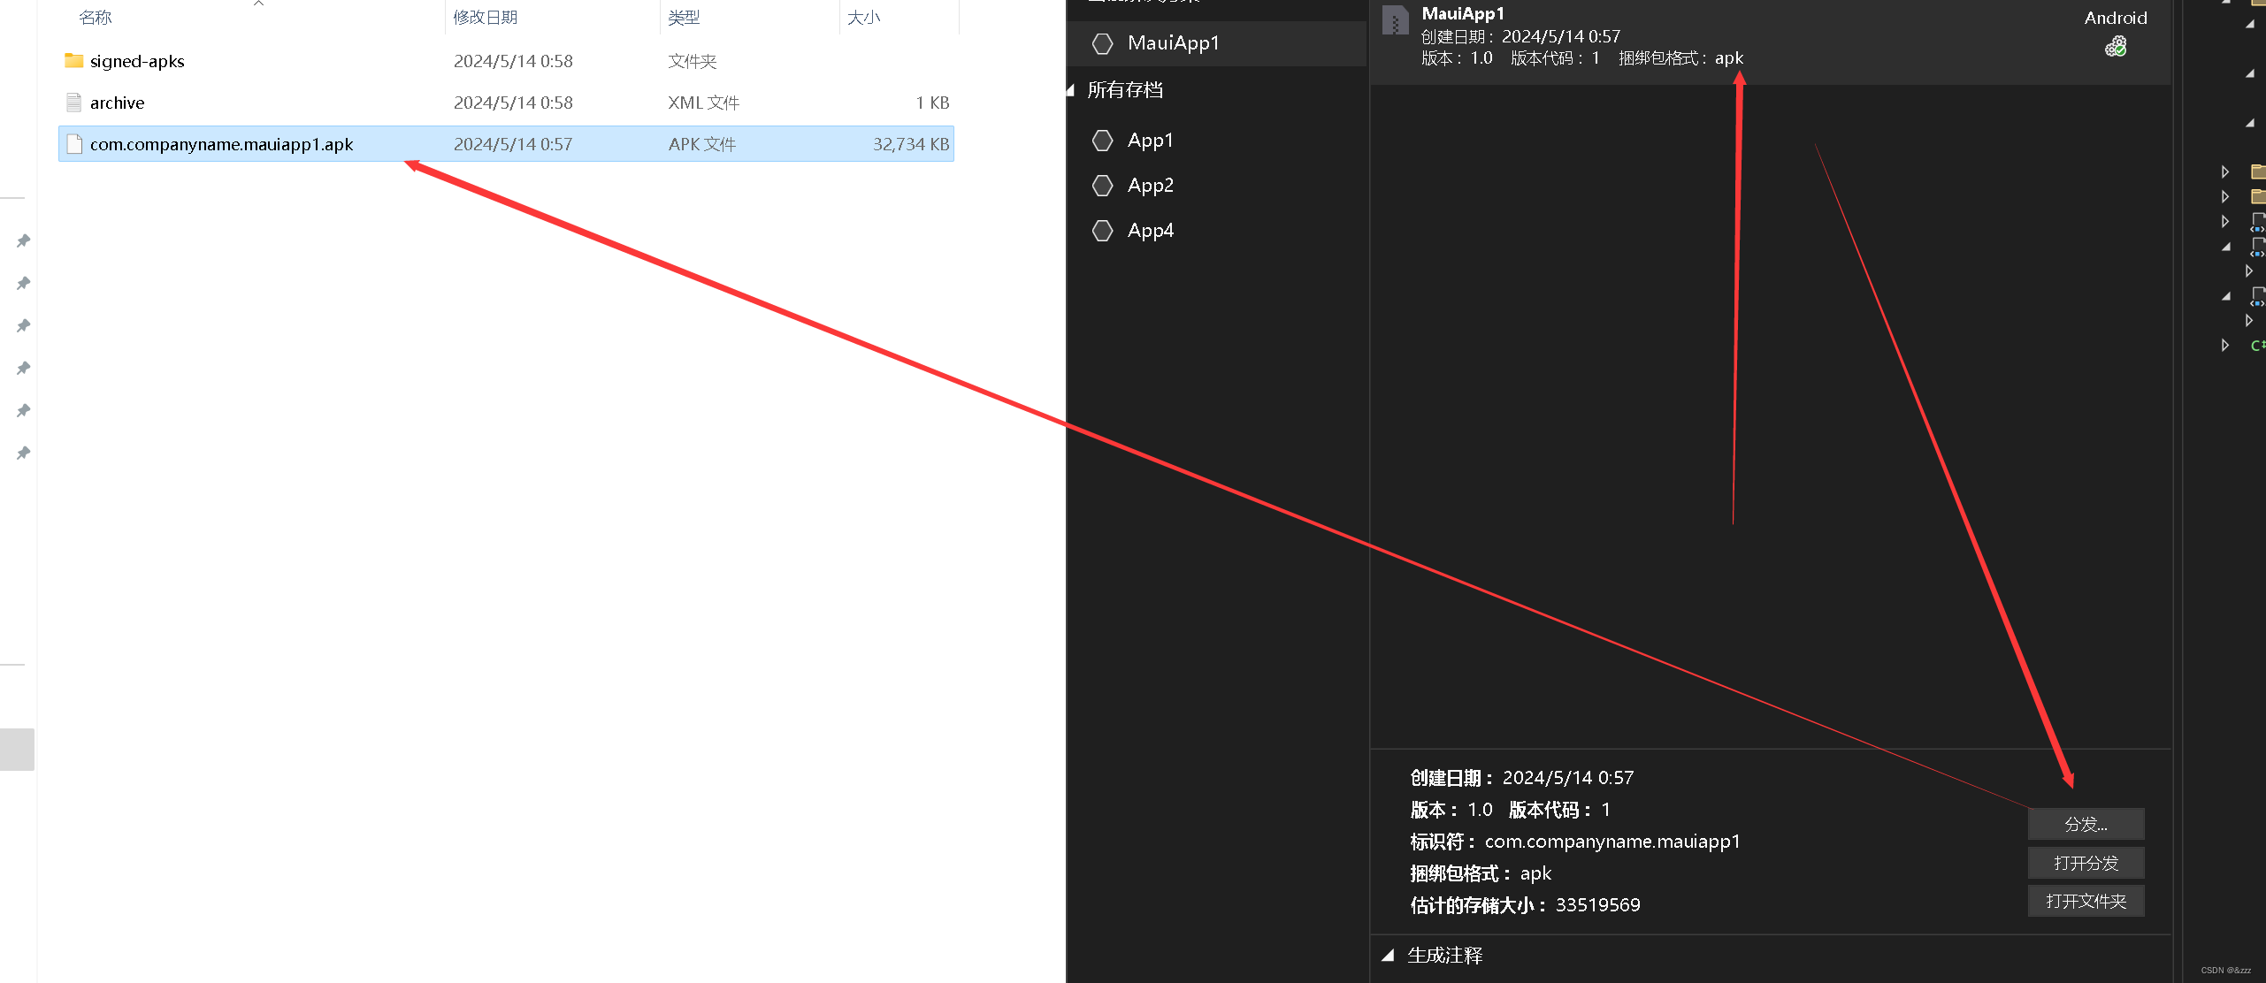
Task: Select the signed-apks folder name
Action: (x=137, y=61)
